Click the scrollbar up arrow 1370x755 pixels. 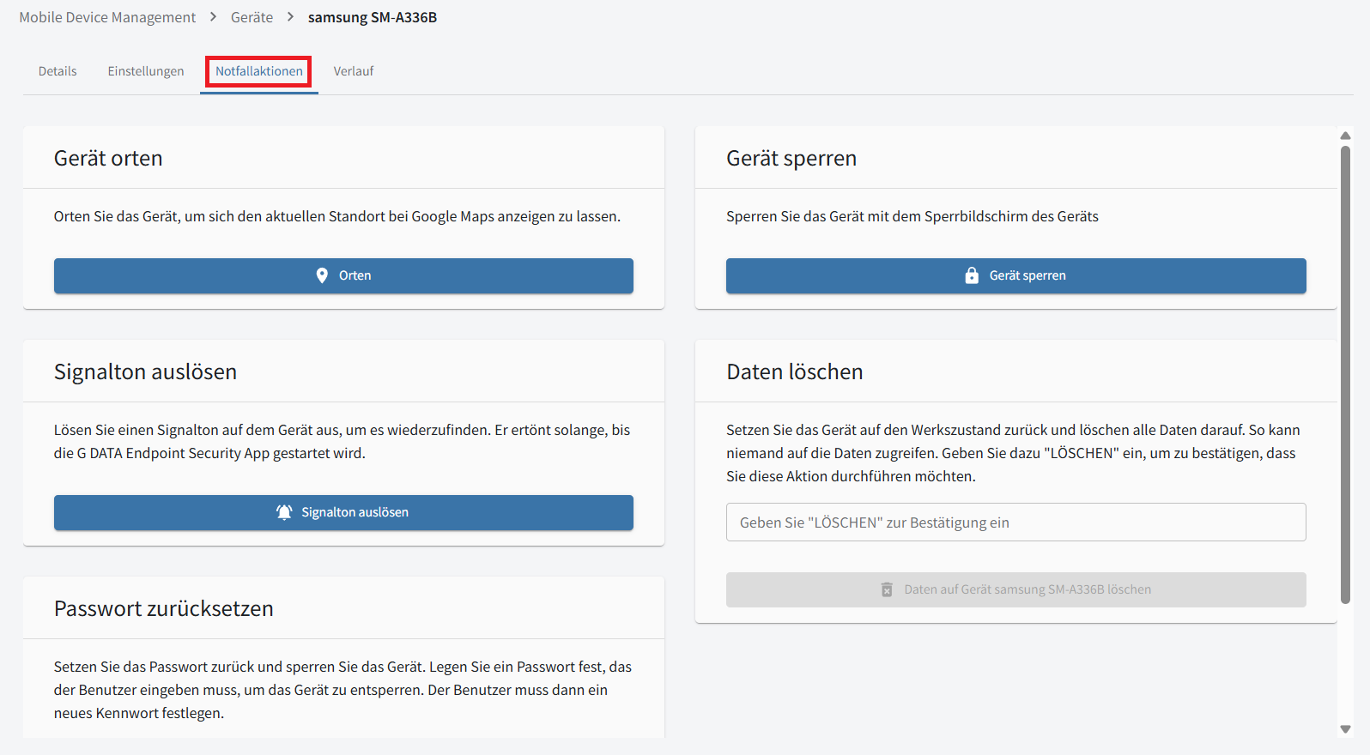[x=1345, y=136]
